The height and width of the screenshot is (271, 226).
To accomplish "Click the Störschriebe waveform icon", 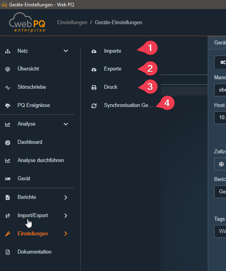I will pyautogui.click(x=8, y=88).
